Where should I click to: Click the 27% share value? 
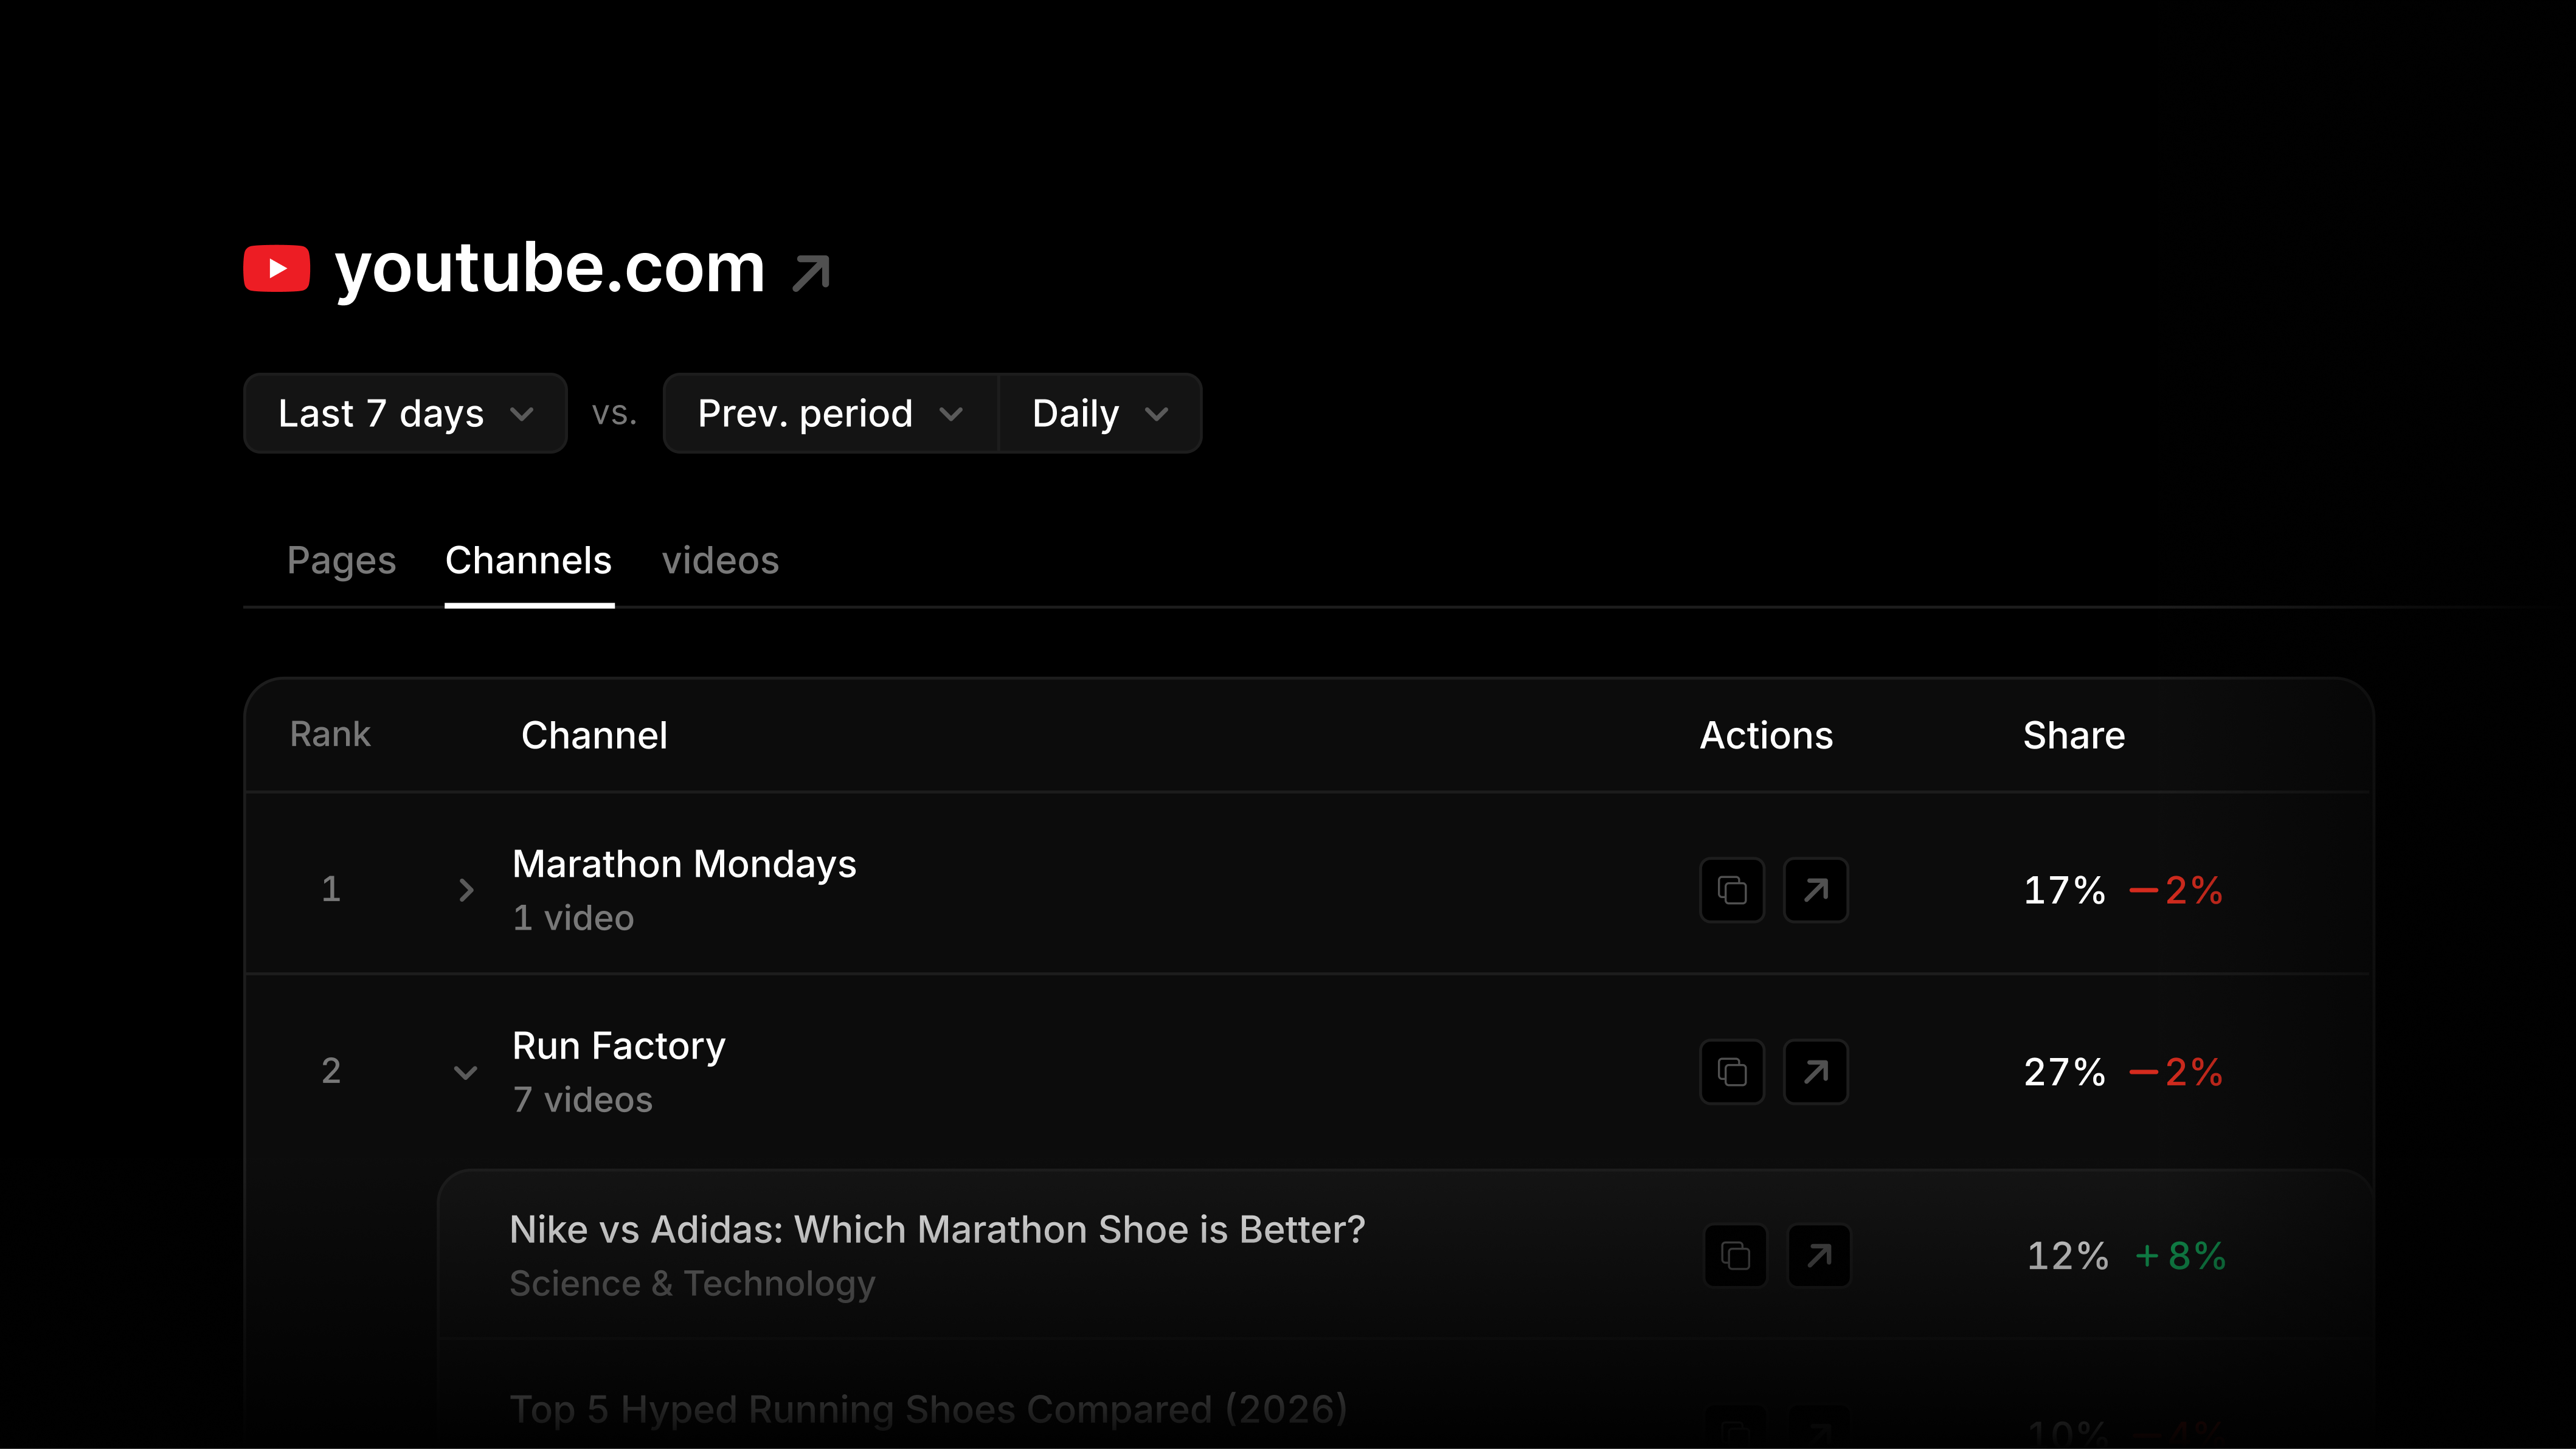click(x=2065, y=1072)
